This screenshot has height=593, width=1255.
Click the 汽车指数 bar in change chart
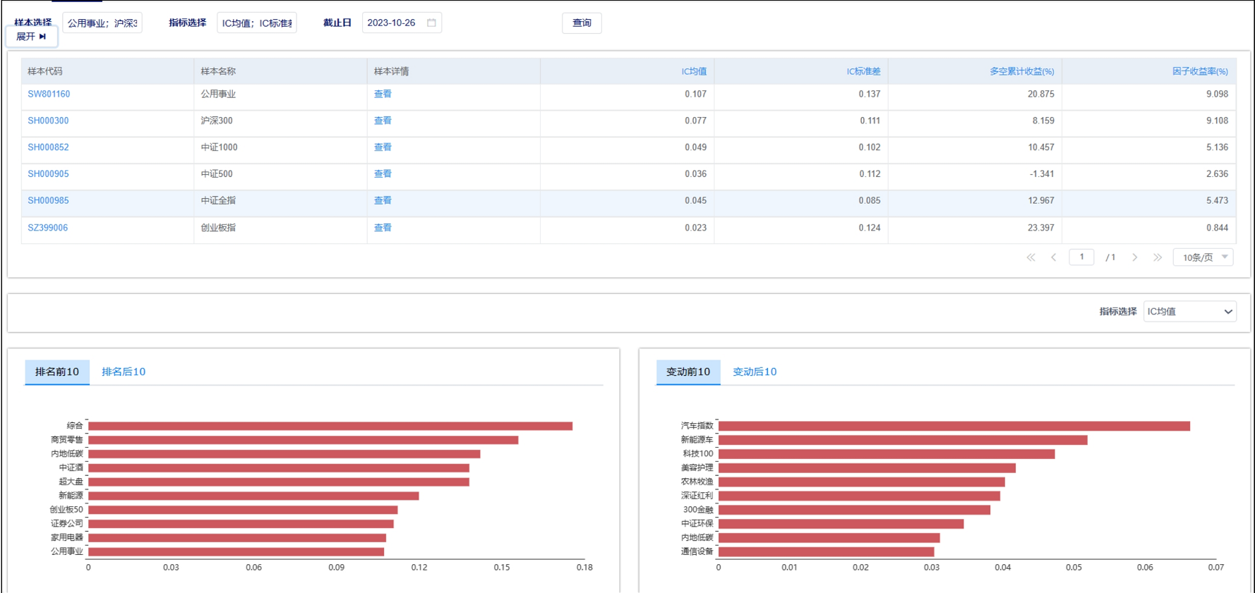(954, 426)
